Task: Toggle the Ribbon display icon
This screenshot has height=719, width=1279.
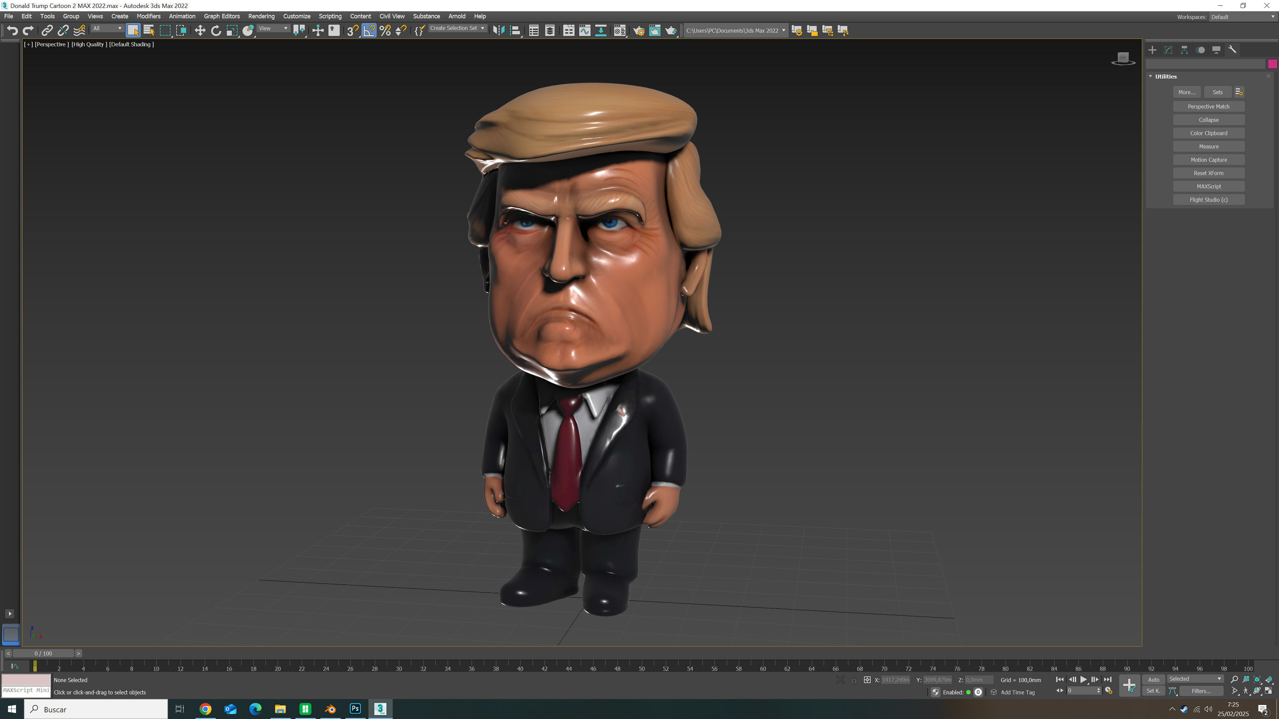Action: click(569, 30)
